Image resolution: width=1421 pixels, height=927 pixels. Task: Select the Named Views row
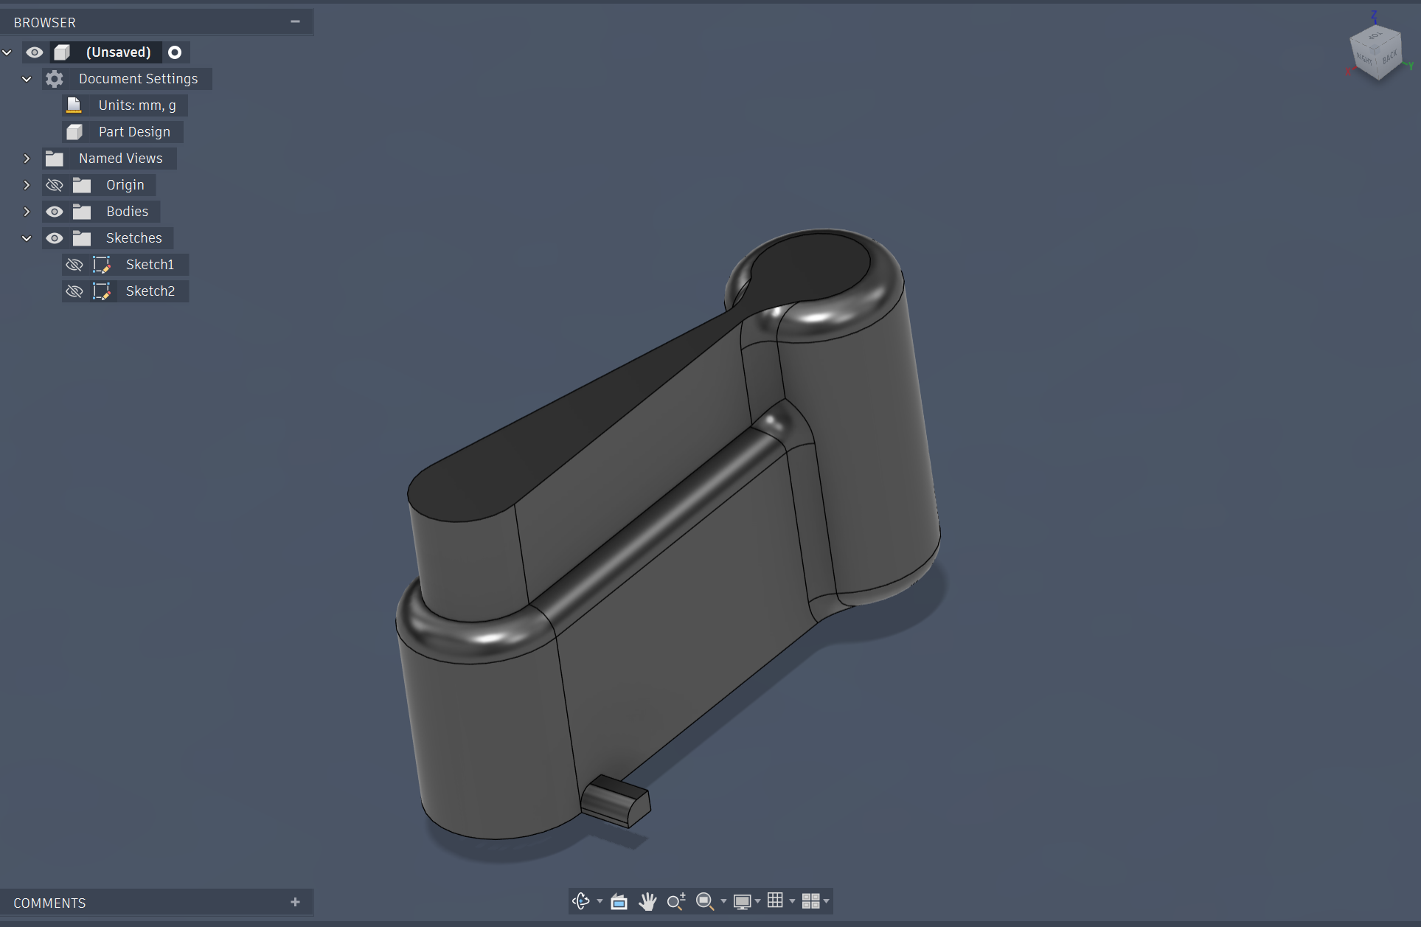109,159
